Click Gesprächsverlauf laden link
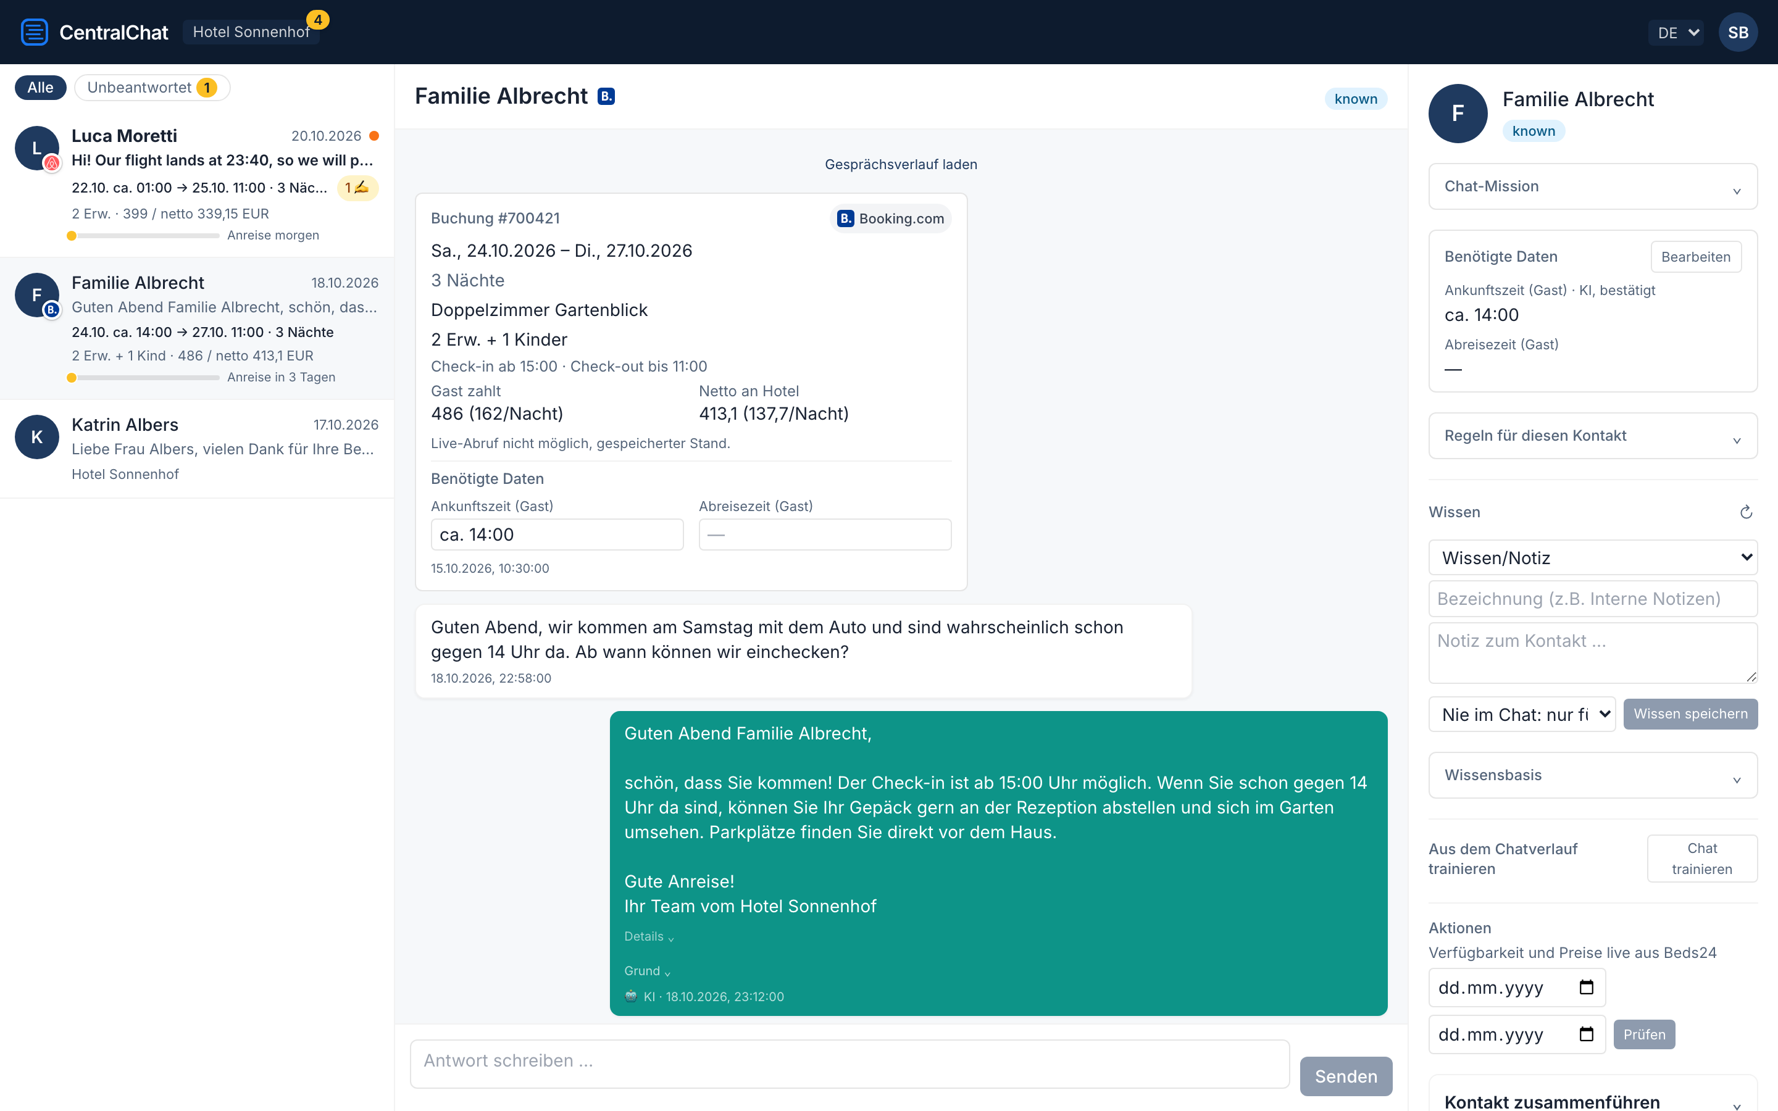Viewport: 1778px width, 1111px height. pyautogui.click(x=901, y=165)
